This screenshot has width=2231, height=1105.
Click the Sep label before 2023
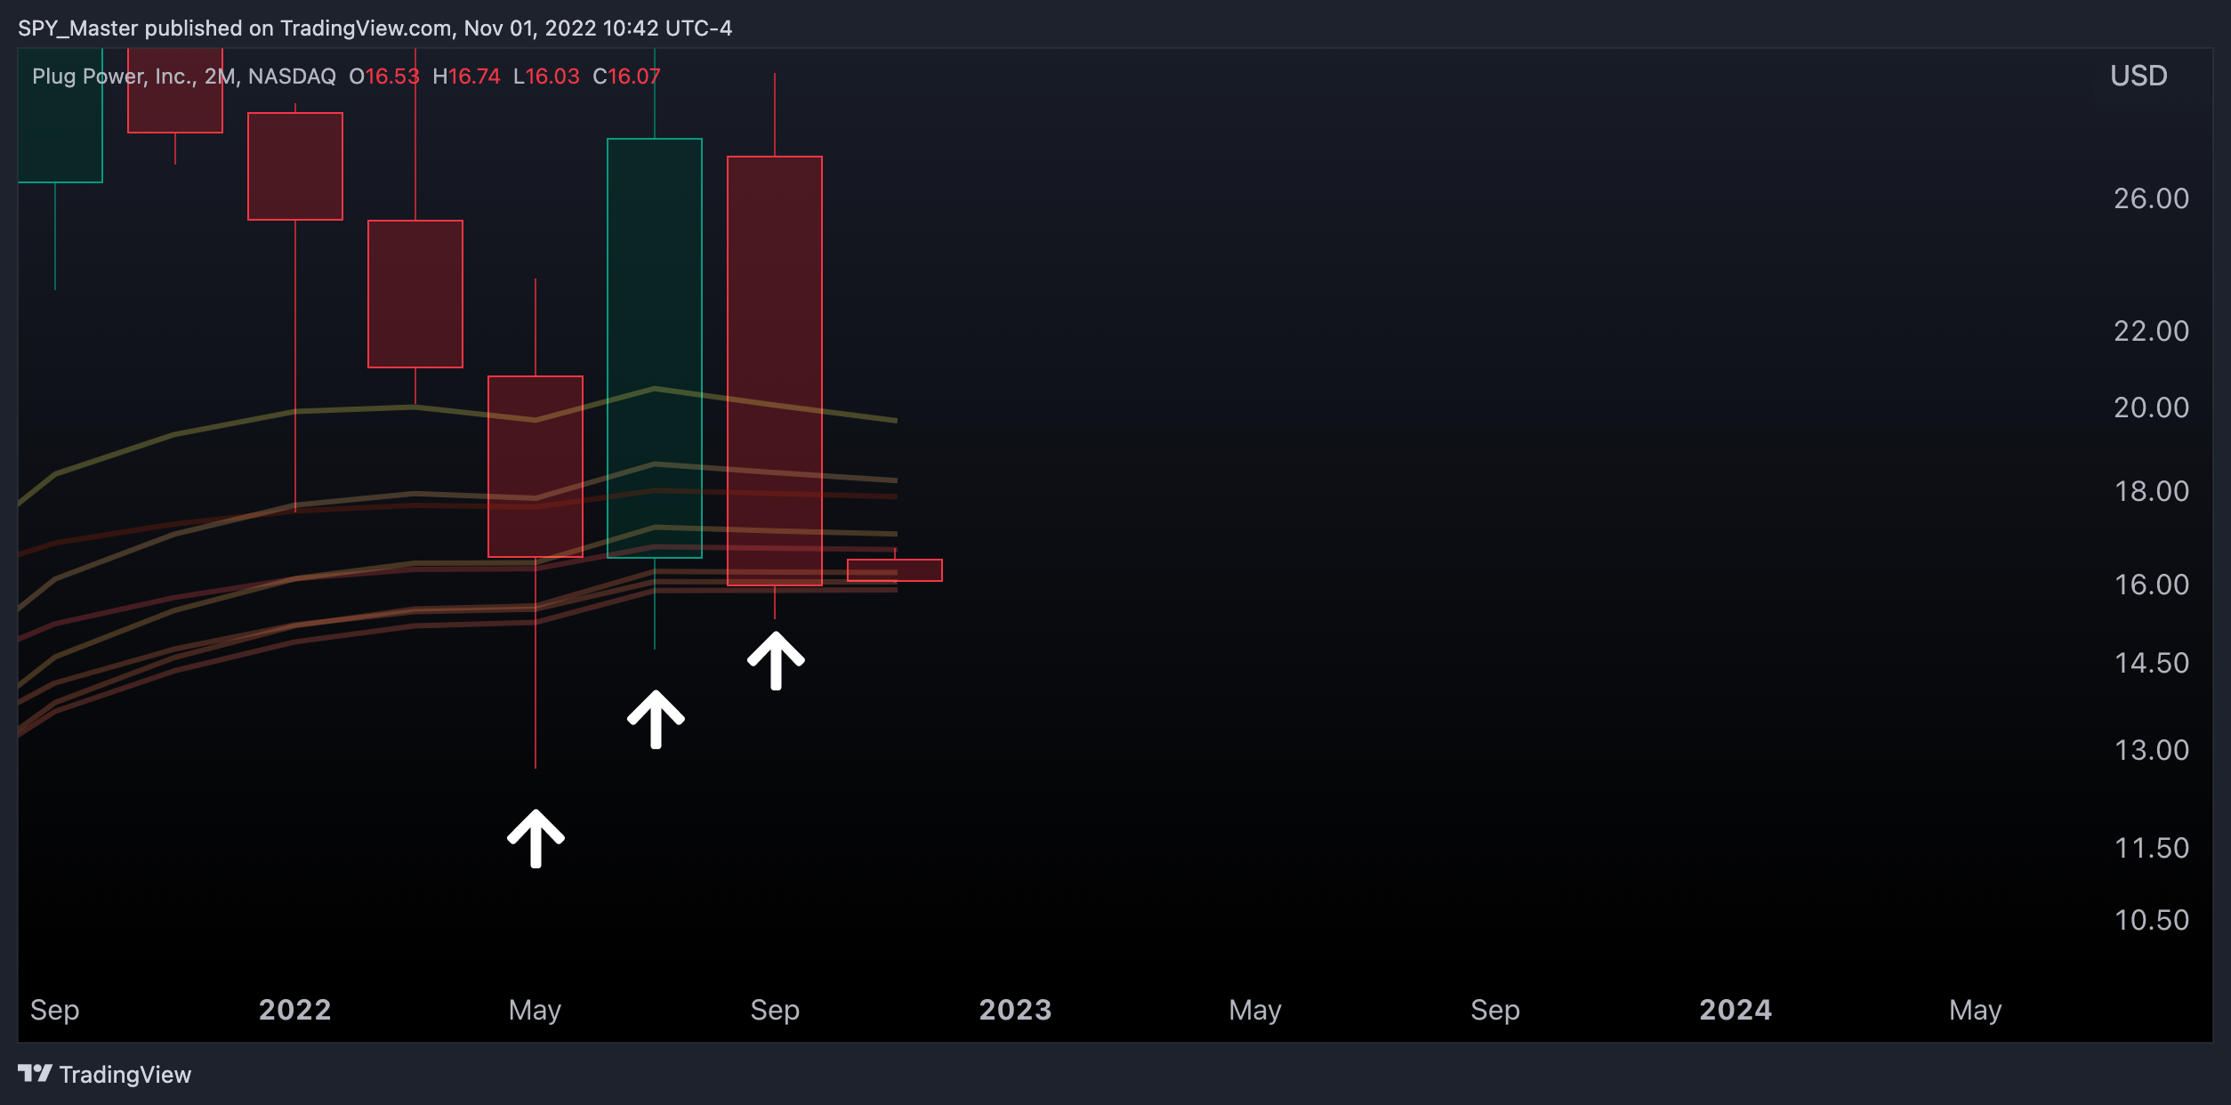(x=775, y=1011)
